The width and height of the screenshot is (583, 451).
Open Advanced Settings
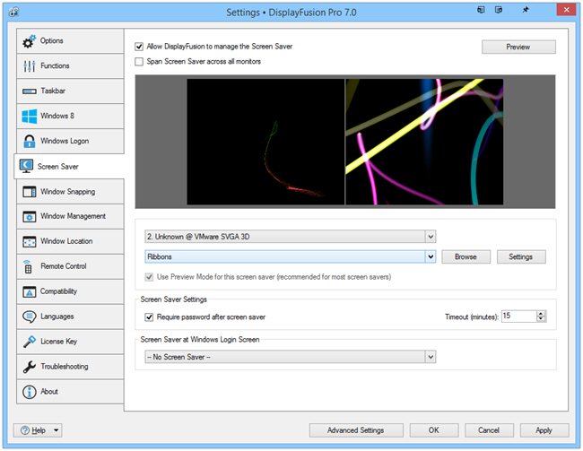tap(356, 430)
